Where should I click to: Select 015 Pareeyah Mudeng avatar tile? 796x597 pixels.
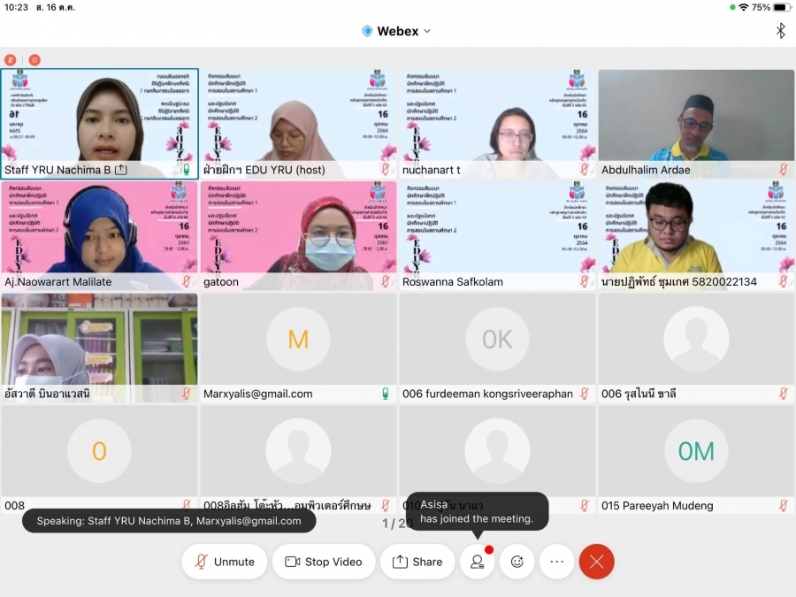click(696, 455)
